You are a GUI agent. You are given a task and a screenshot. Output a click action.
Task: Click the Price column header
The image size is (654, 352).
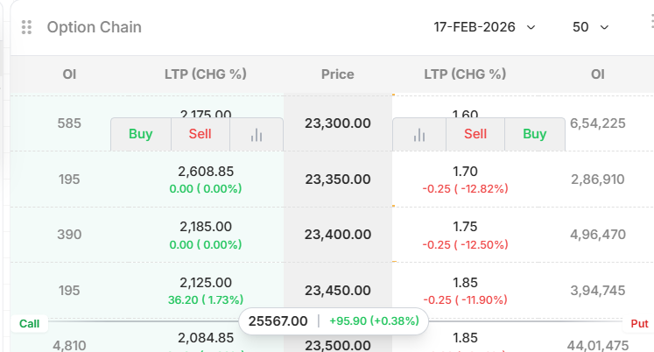click(x=337, y=74)
